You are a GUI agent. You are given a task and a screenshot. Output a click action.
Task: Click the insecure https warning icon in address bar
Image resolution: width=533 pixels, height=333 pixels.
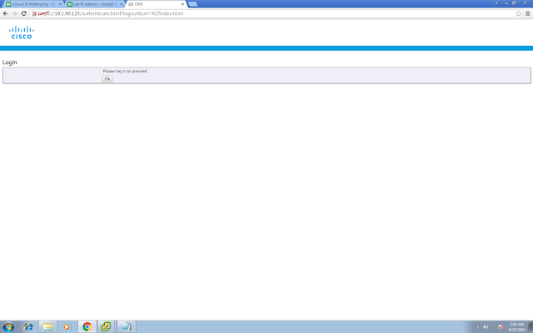click(34, 13)
